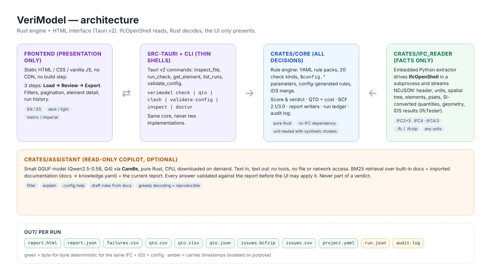This screenshot has height=280, width=491.
Task: Click the VeriModel — architecture title
Action: (78, 20)
